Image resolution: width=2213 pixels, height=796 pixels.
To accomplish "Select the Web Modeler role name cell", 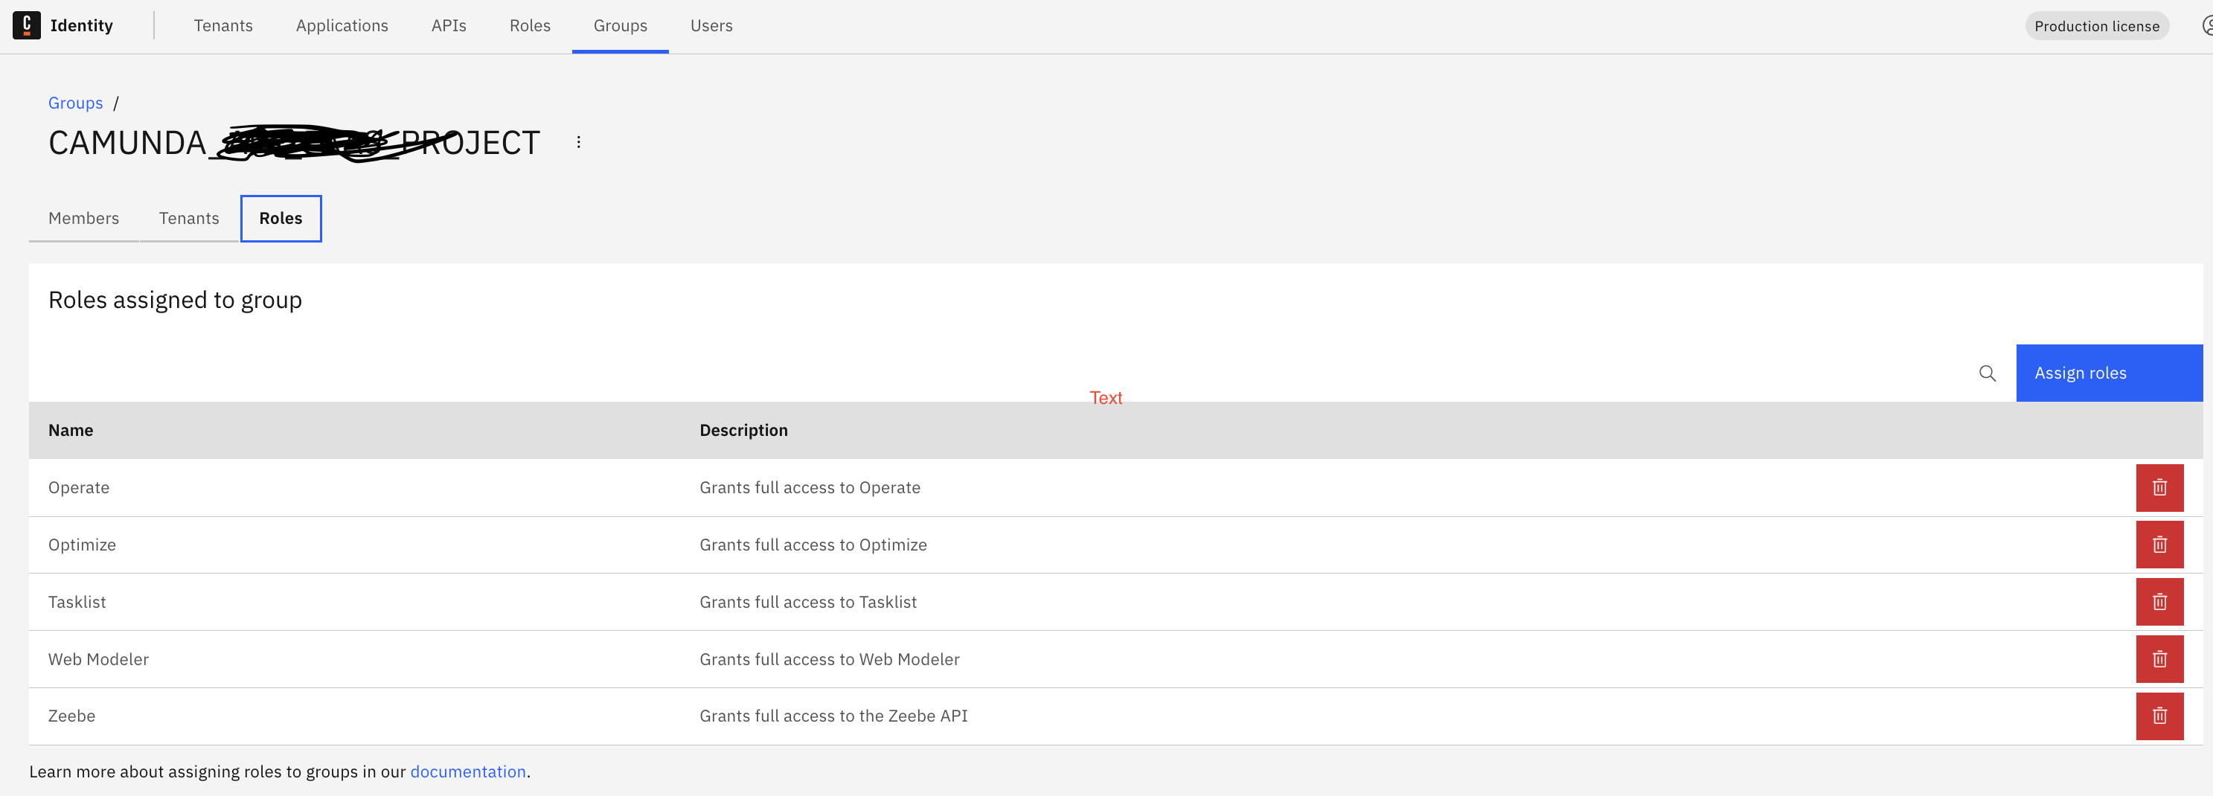I will pyautogui.click(x=99, y=659).
